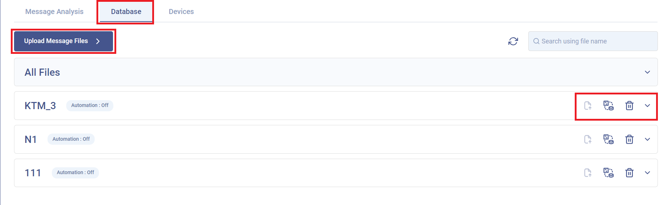Expand the All Files section chevron

point(647,72)
